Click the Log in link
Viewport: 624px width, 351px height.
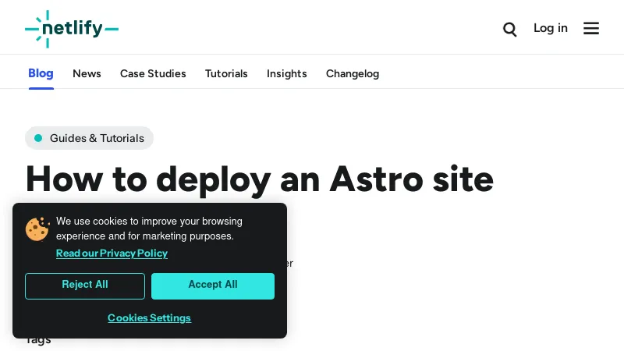pyautogui.click(x=550, y=28)
